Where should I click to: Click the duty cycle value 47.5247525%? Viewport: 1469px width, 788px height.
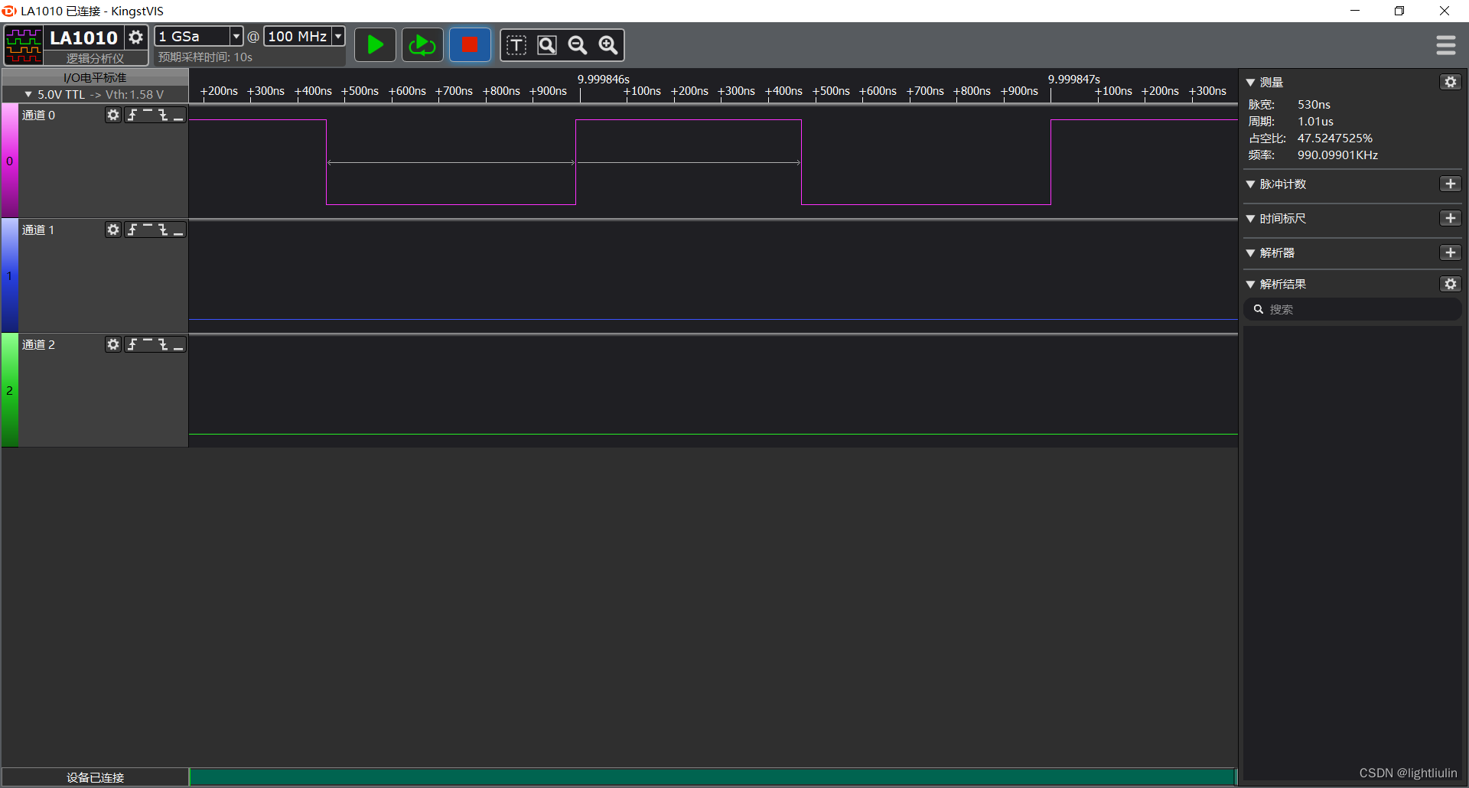click(1335, 138)
